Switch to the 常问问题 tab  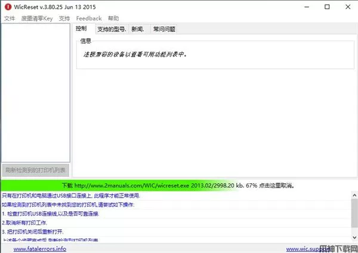click(164, 29)
